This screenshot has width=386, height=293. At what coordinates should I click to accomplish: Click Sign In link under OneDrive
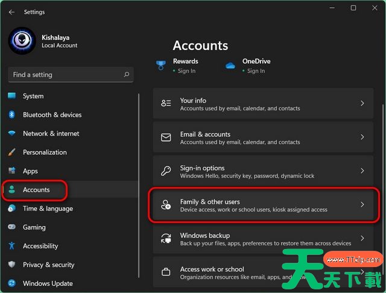(x=256, y=71)
